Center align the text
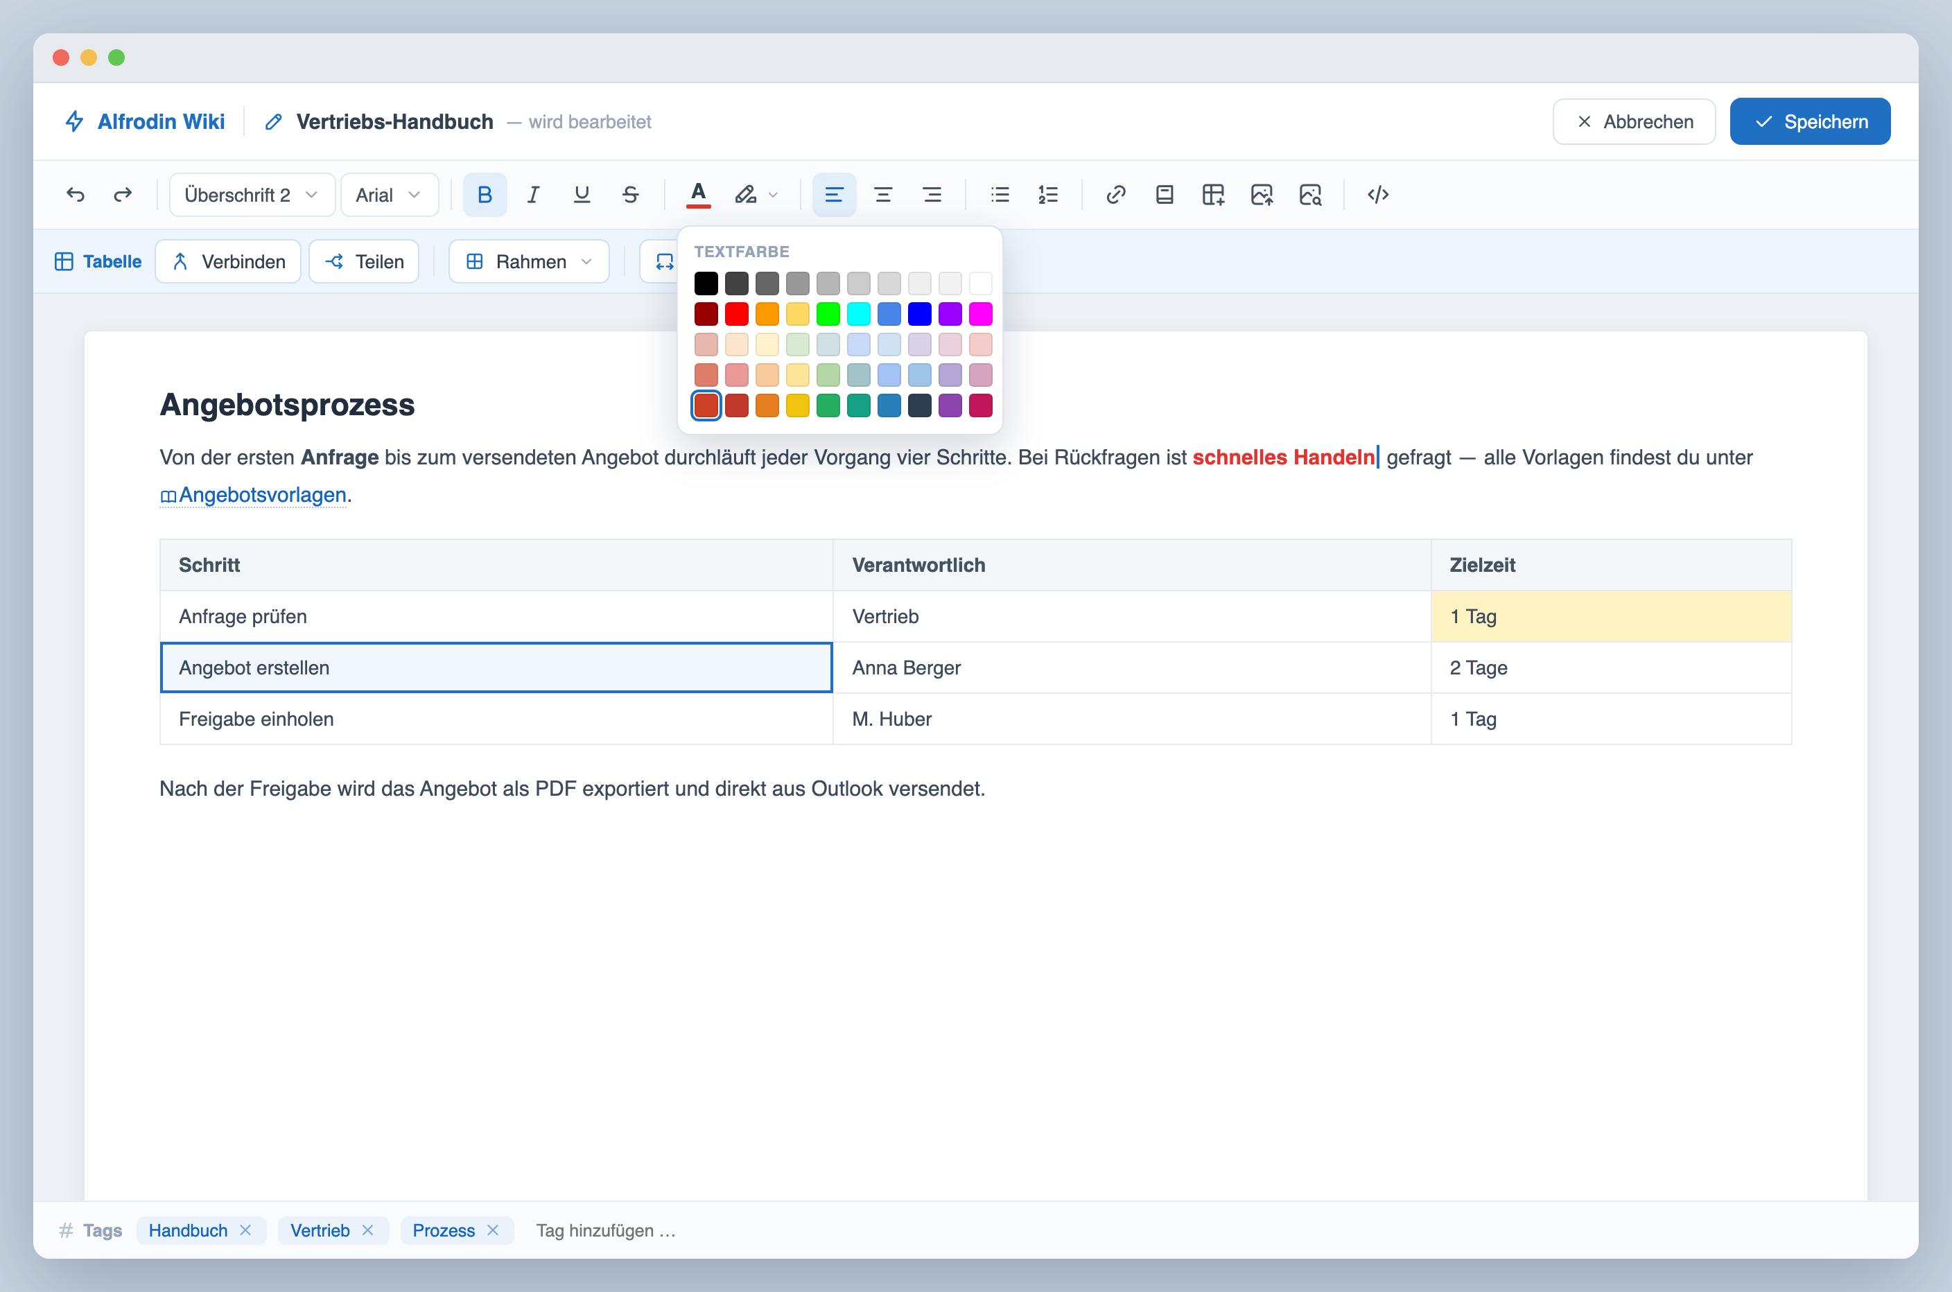Viewport: 1952px width, 1292px height. tap(882, 195)
